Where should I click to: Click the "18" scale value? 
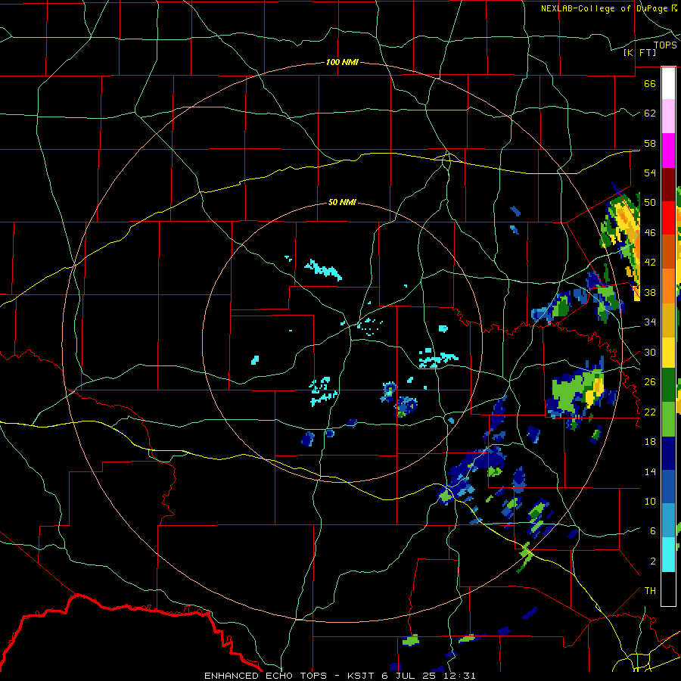pos(650,442)
